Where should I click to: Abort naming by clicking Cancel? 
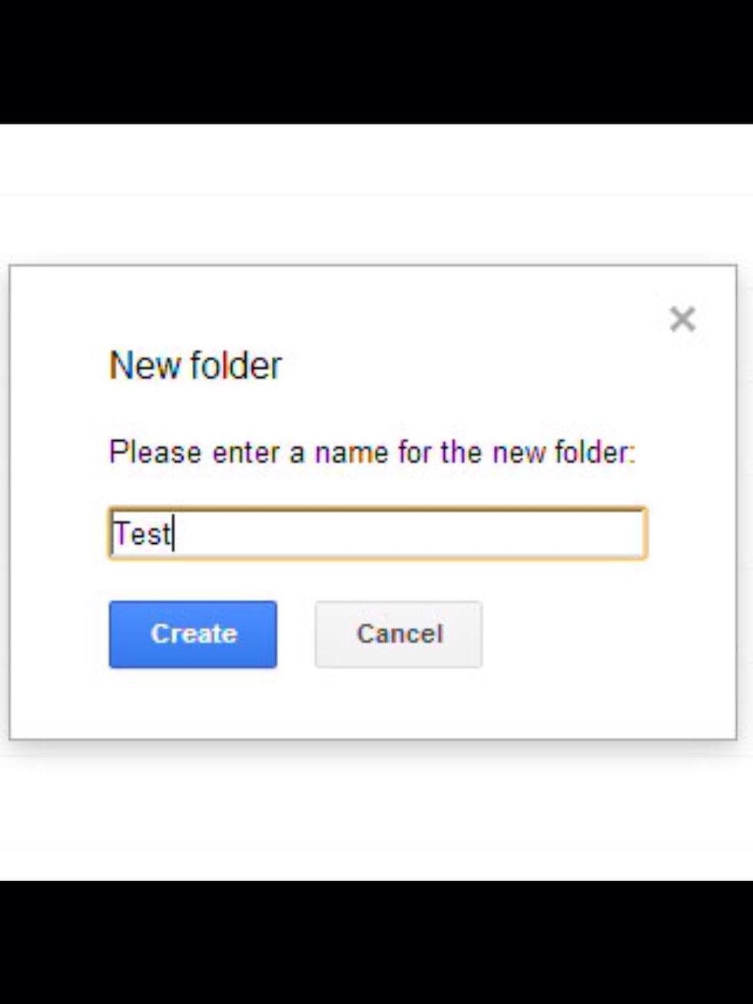tap(398, 634)
